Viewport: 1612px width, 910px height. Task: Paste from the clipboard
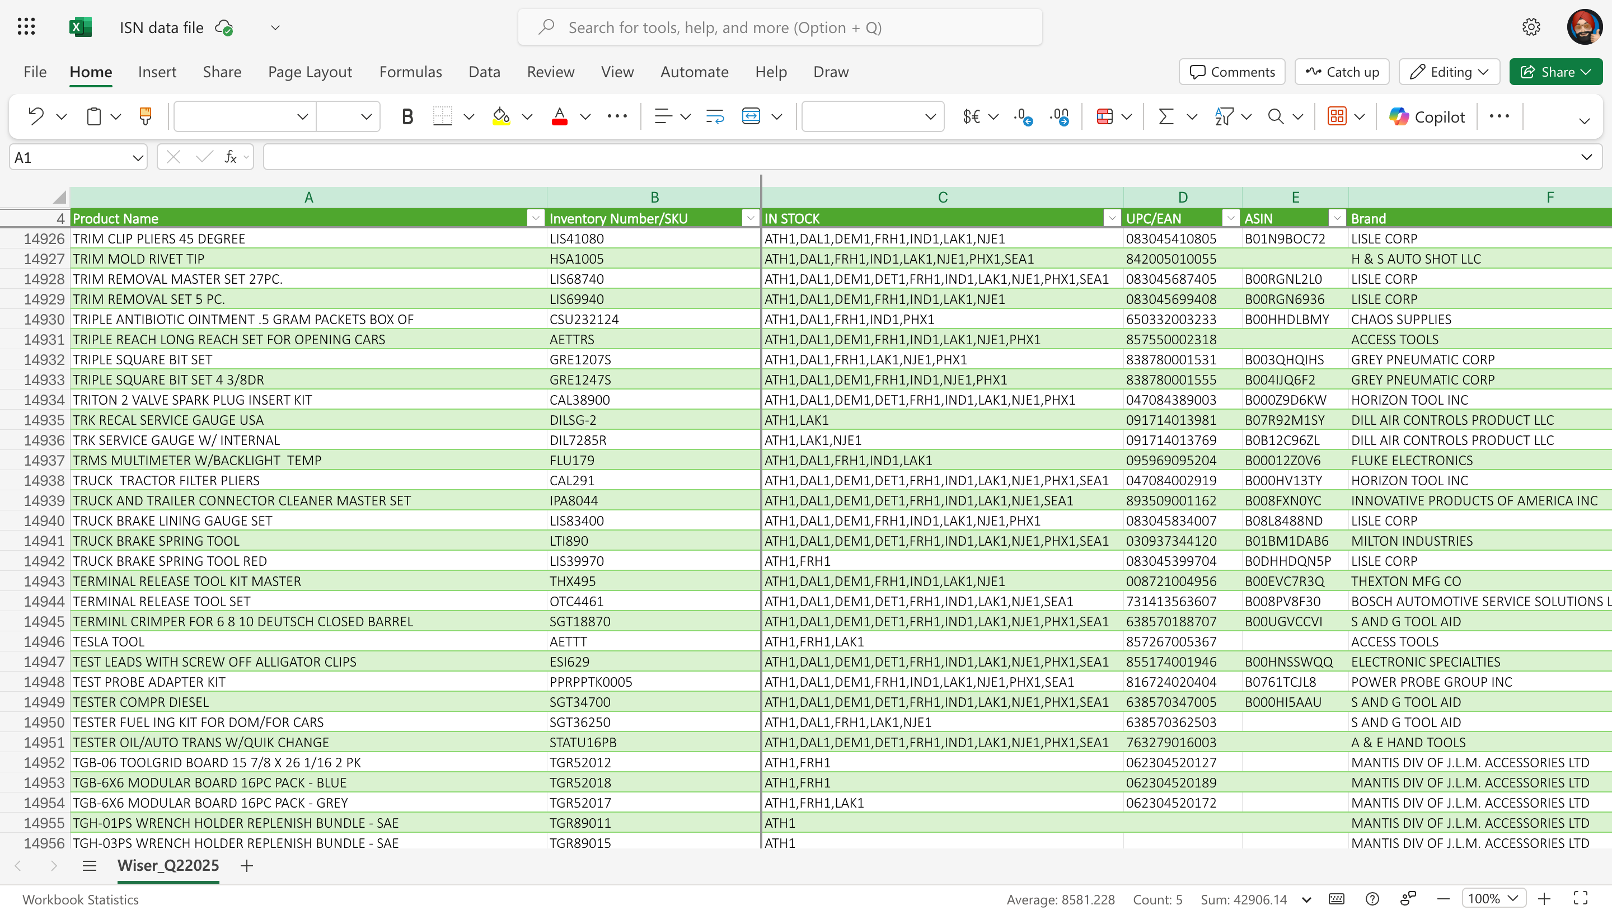tap(94, 116)
